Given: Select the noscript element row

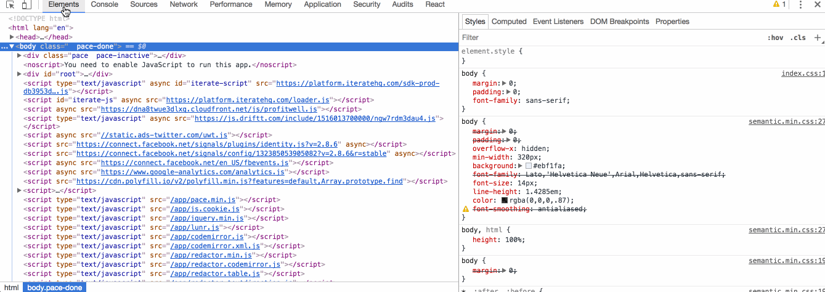Looking at the screenshot, I should coord(229,65).
